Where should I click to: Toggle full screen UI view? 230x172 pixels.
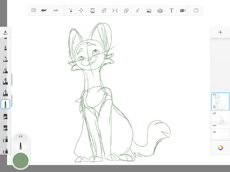(x=196, y=11)
